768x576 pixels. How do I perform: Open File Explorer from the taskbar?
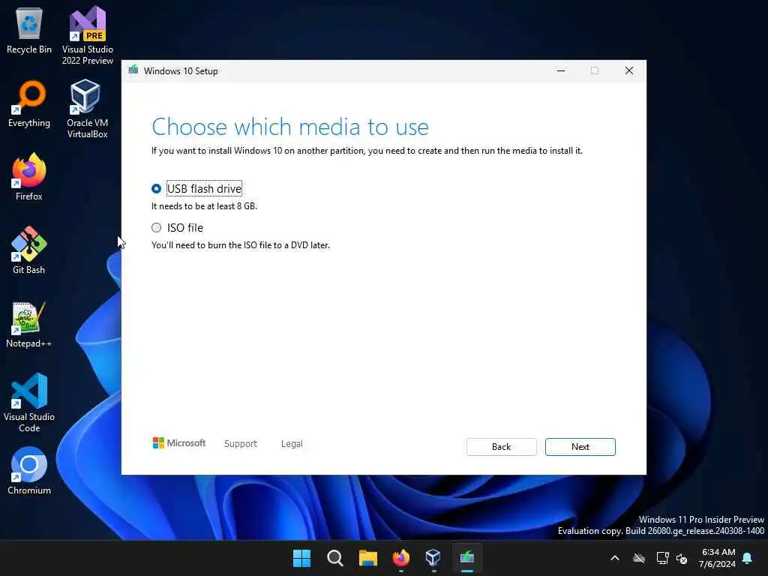(367, 558)
